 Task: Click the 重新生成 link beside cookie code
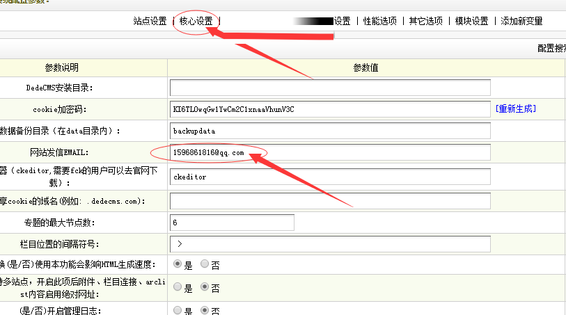tap(516, 109)
